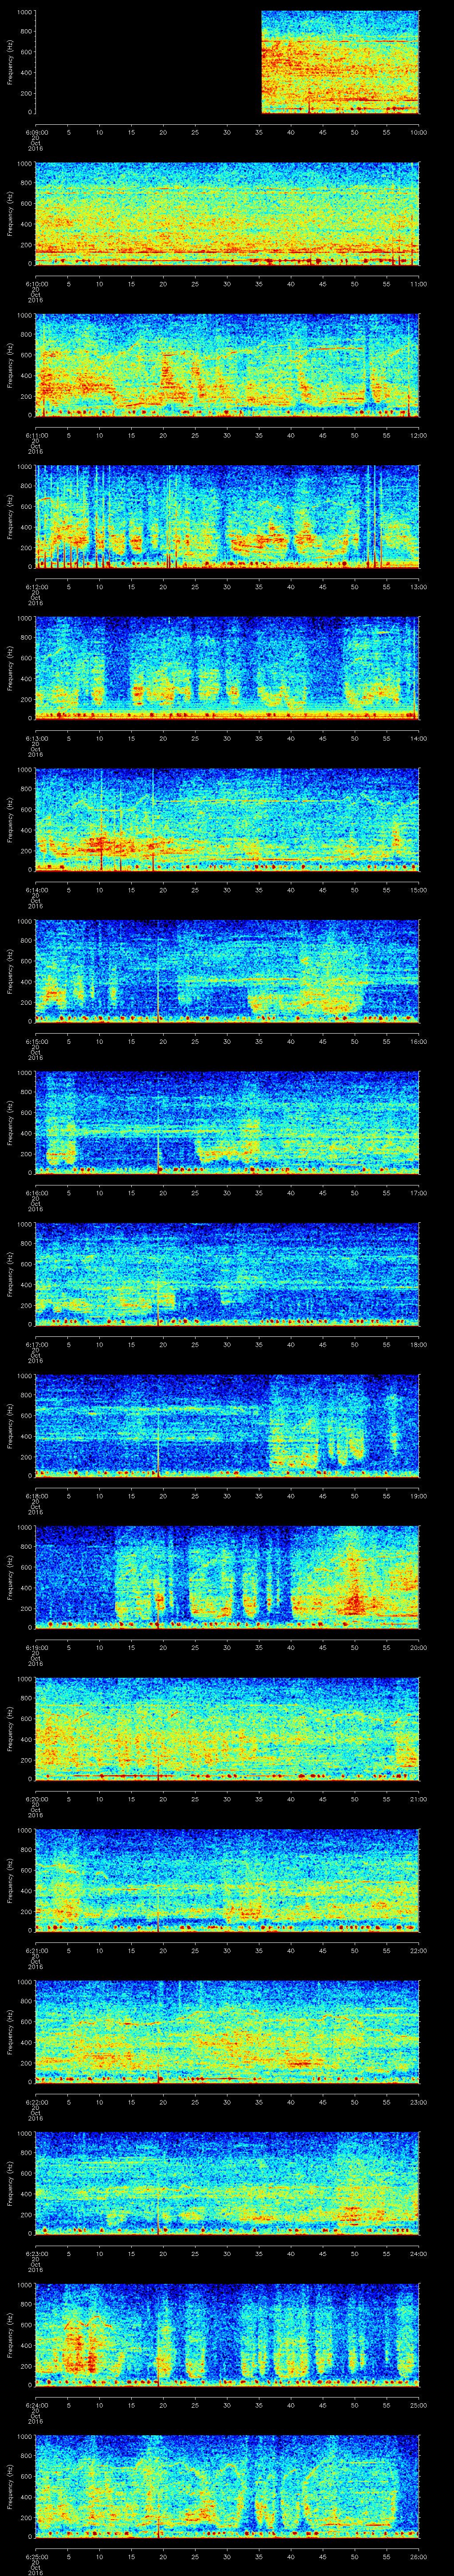This screenshot has width=454, height=2576.
Task: Click the '6:09:00' start time label
Action: click(x=36, y=132)
